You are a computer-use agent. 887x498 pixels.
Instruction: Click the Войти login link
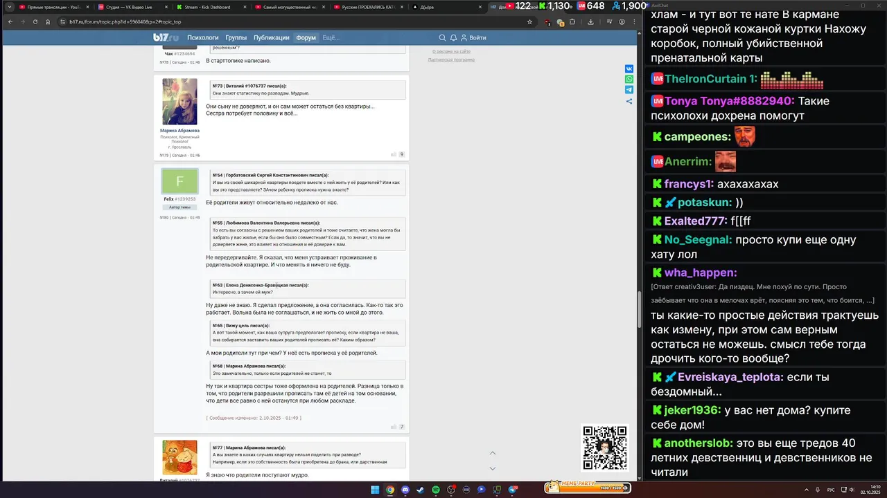tap(473, 37)
